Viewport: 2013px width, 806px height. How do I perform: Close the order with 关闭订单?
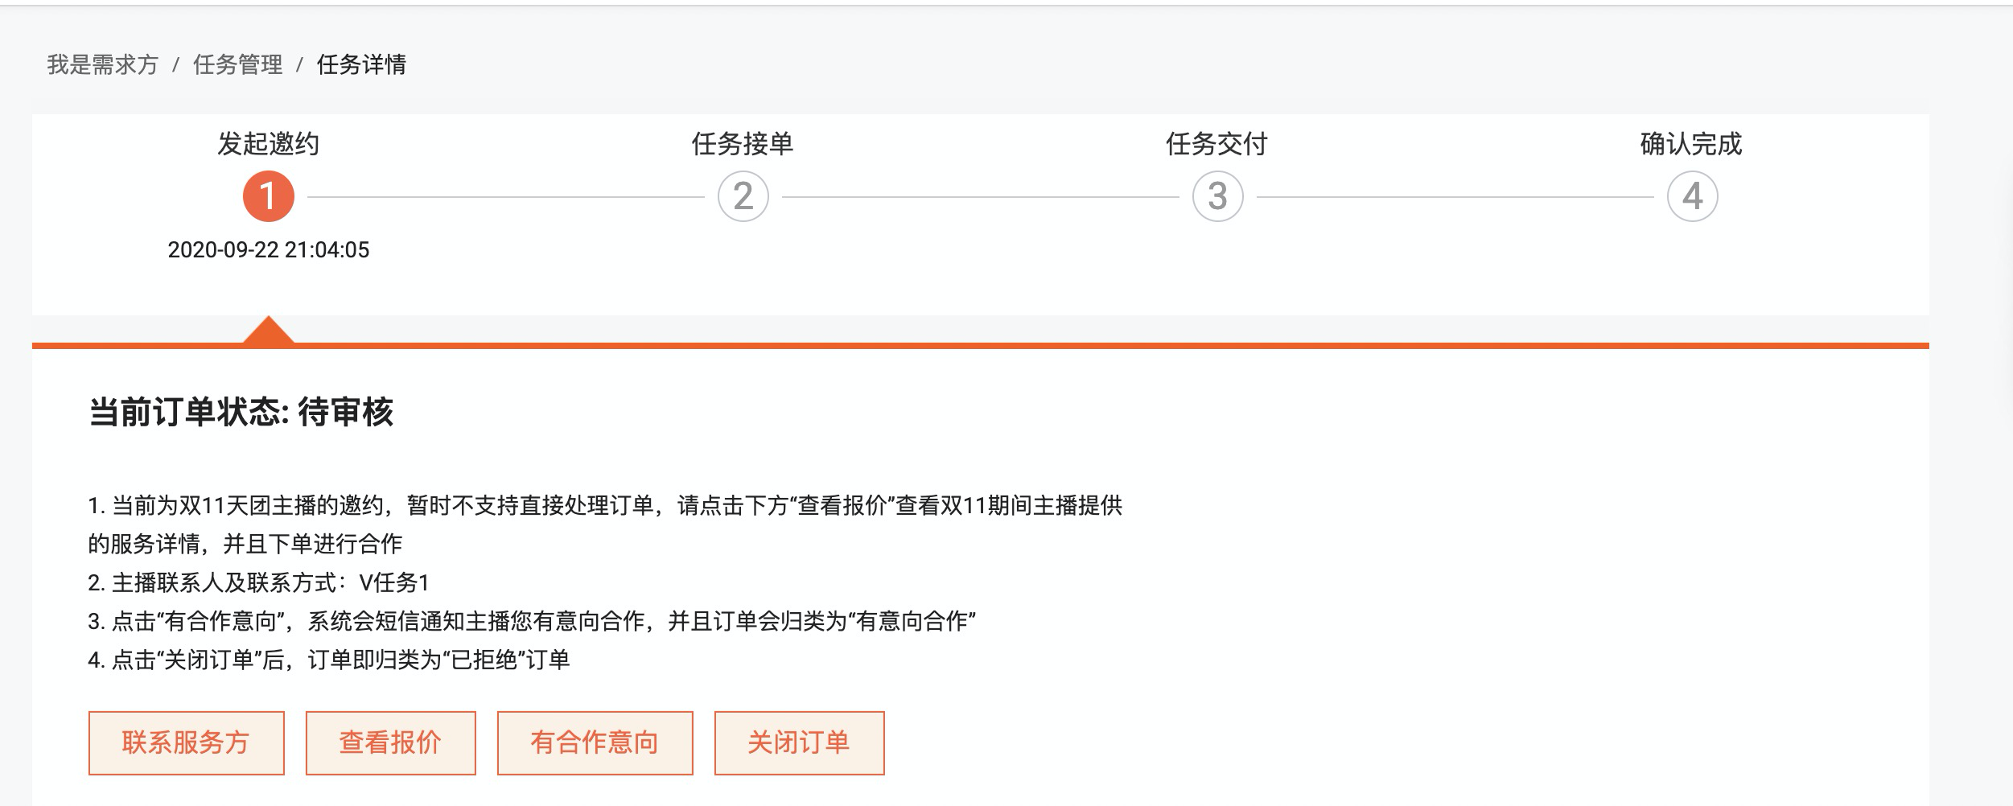coord(800,742)
